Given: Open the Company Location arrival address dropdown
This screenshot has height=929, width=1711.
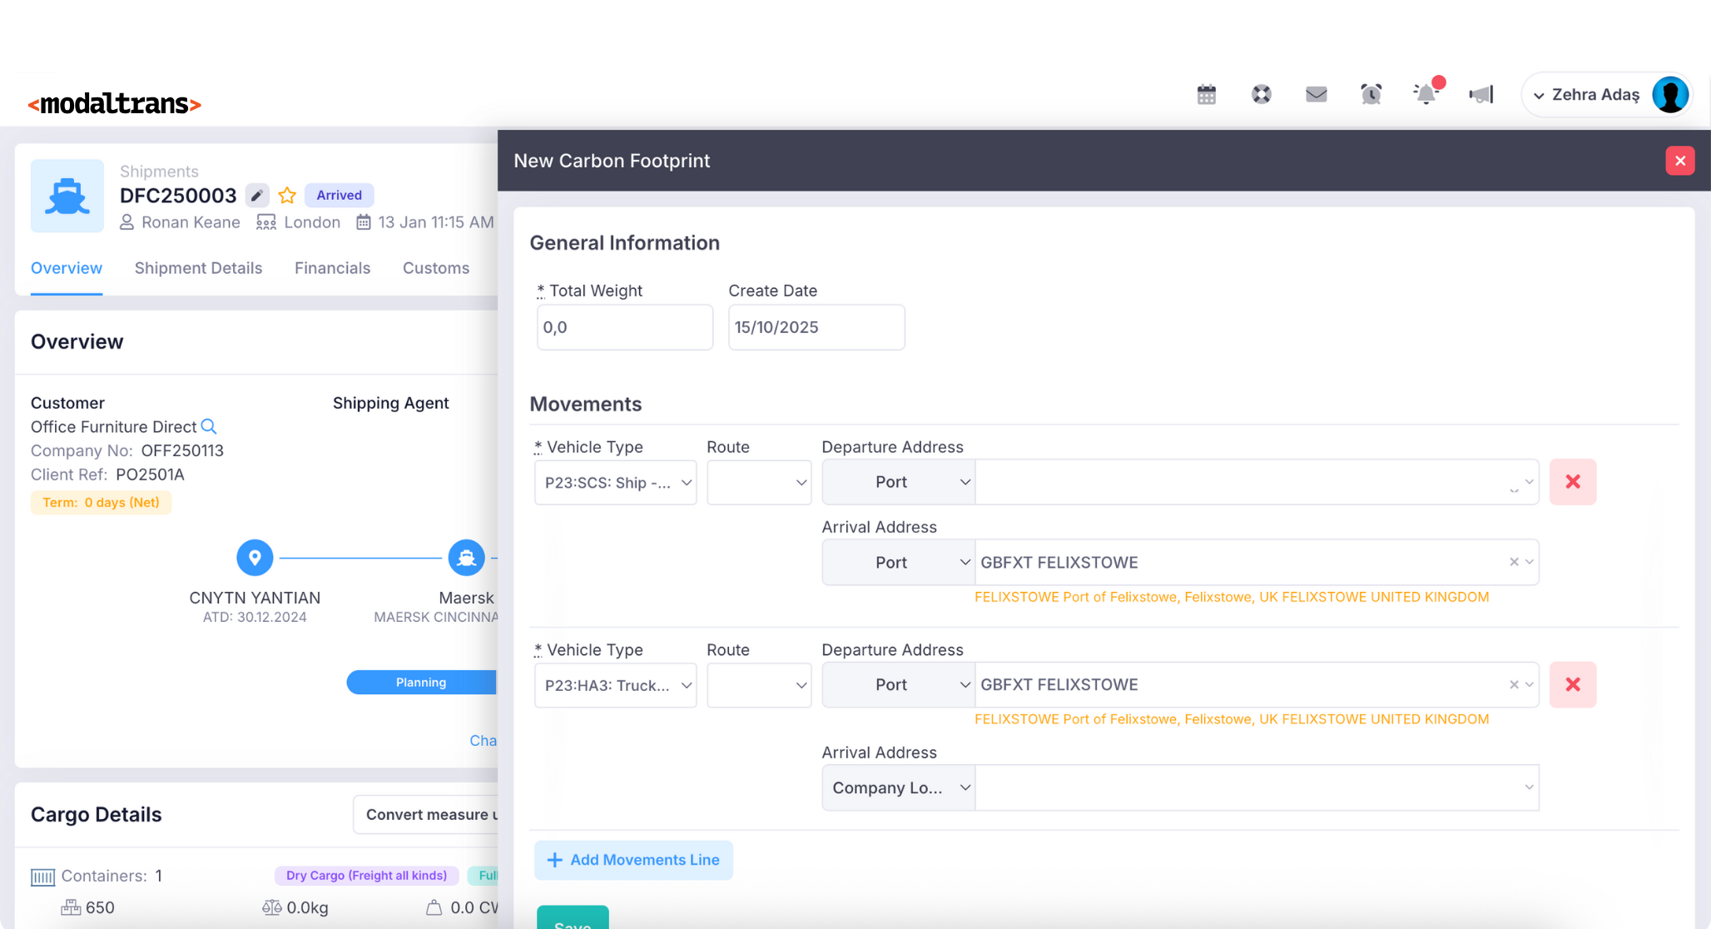Looking at the screenshot, I should (897, 787).
